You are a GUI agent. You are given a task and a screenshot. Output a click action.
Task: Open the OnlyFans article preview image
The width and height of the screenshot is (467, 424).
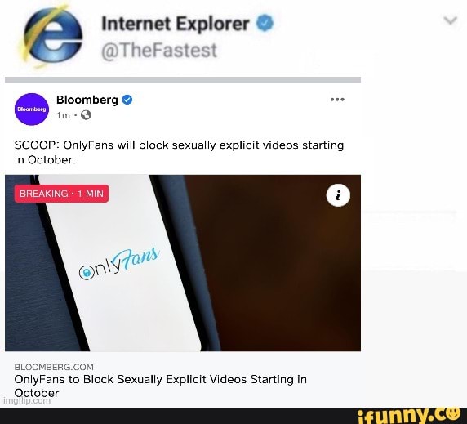coord(183,263)
